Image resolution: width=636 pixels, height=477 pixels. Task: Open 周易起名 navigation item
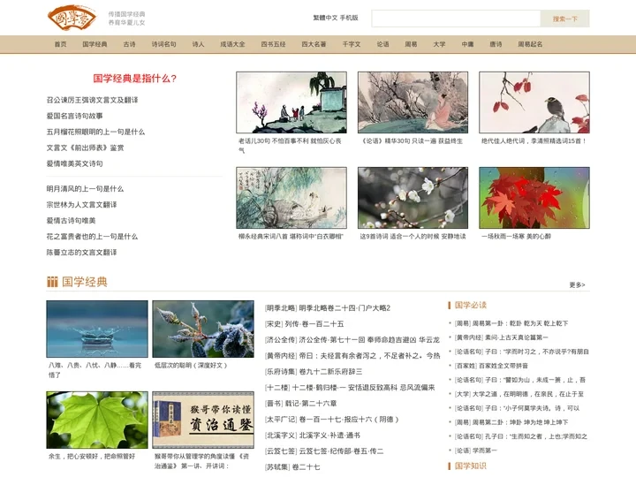530,44
